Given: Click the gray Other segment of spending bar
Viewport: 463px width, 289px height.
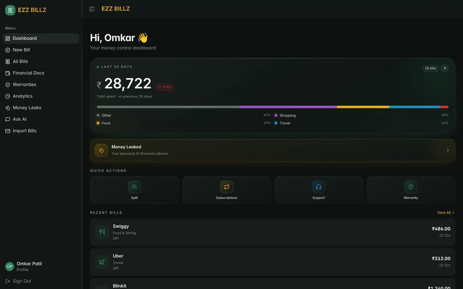Looking at the screenshot, I should pos(168,107).
